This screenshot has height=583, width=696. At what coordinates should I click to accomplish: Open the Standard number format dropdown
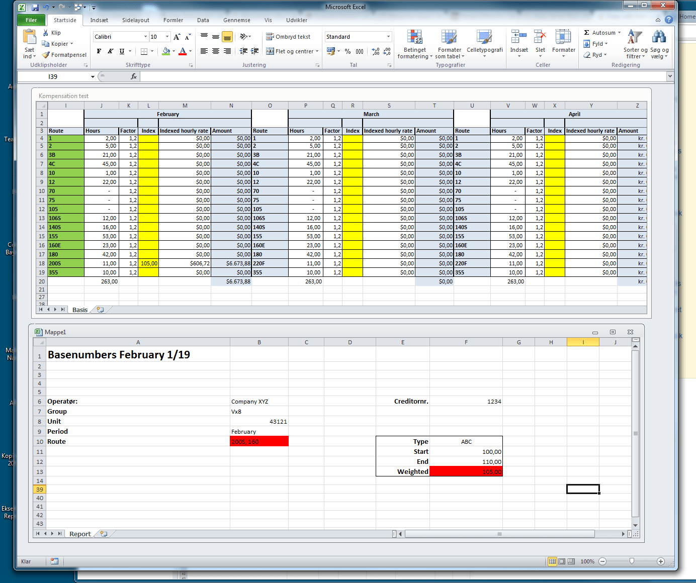click(388, 37)
